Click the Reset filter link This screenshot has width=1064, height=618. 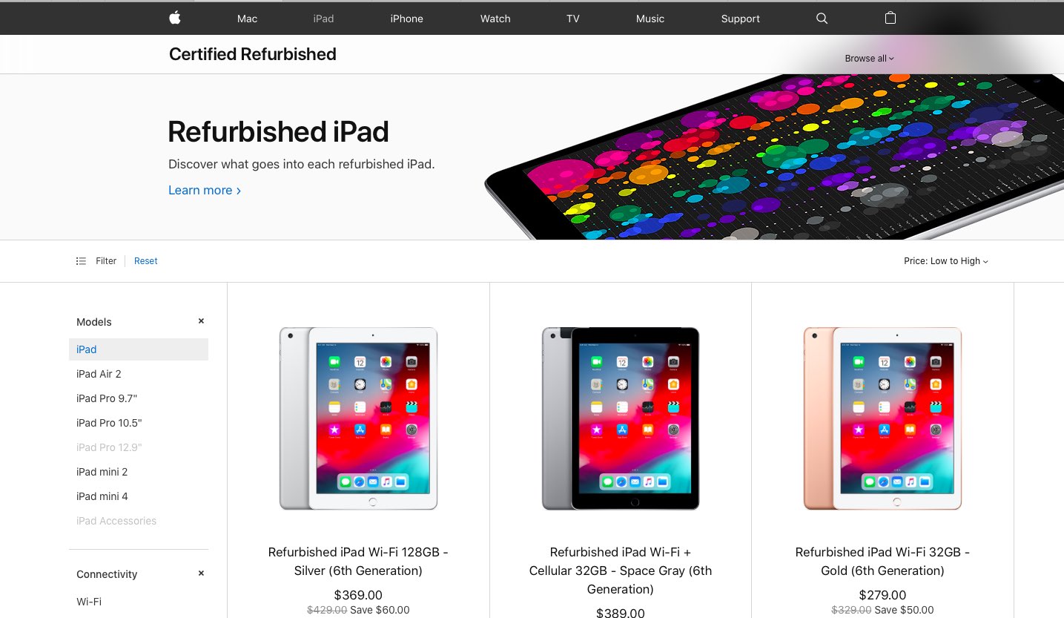coord(146,261)
